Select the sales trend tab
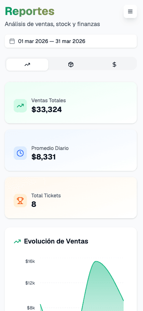 point(27,64)
